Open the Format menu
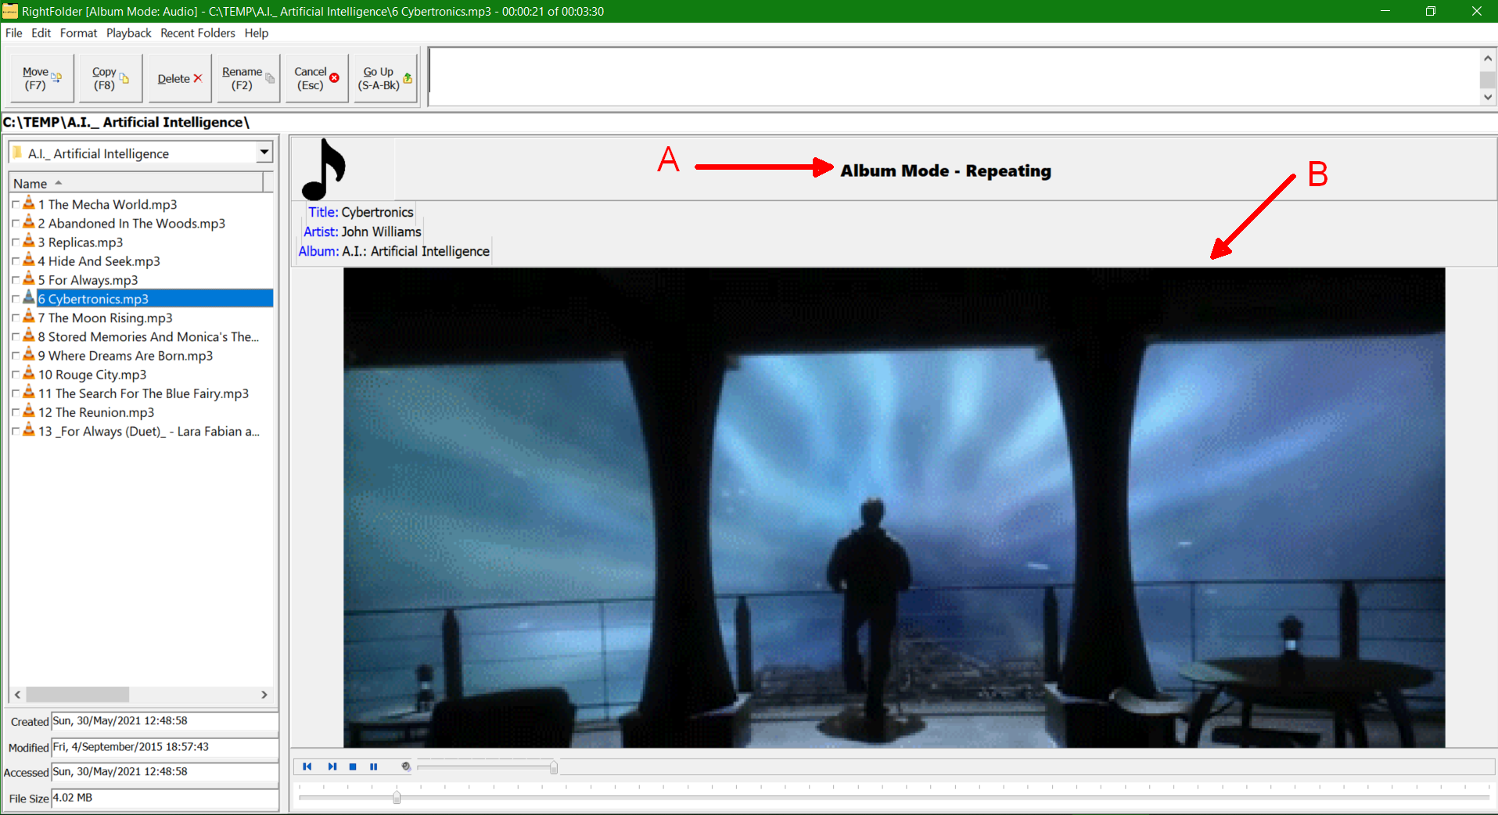 [x=78, y=33]
